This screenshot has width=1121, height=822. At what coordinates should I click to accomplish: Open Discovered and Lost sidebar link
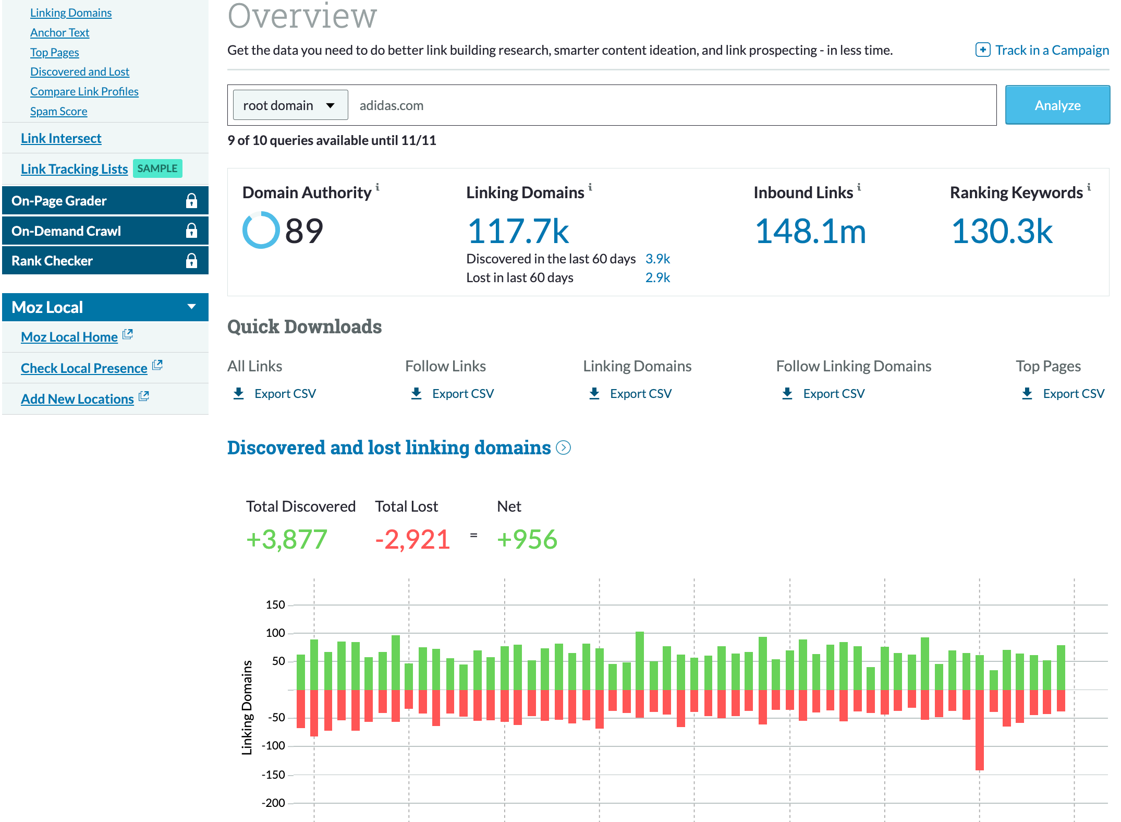tap(80, 71)
